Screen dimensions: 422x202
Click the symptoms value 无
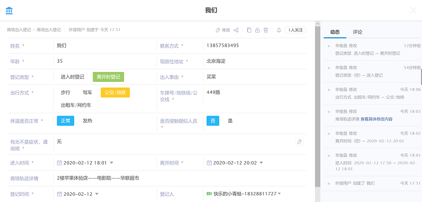pyautogui.click(x=59, y=141)
